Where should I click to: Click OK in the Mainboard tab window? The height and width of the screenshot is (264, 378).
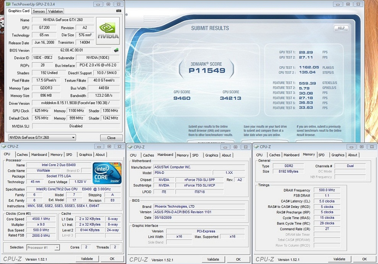click(238, 259)
